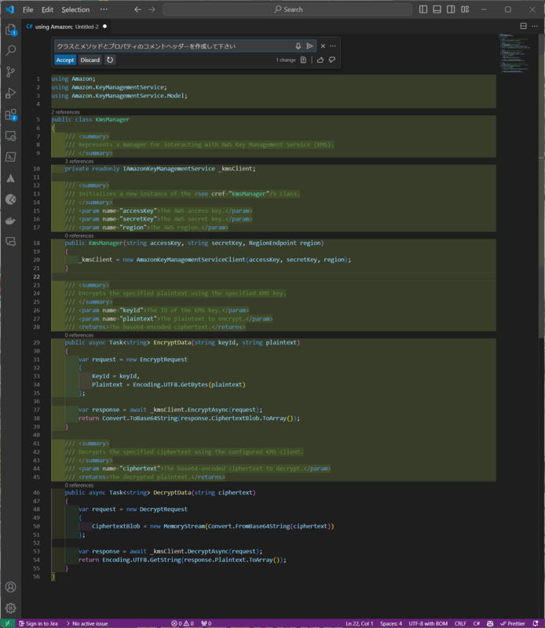Click Sign in to Jira status item
This screenshot has height=628, width=545.
[38, 623]
